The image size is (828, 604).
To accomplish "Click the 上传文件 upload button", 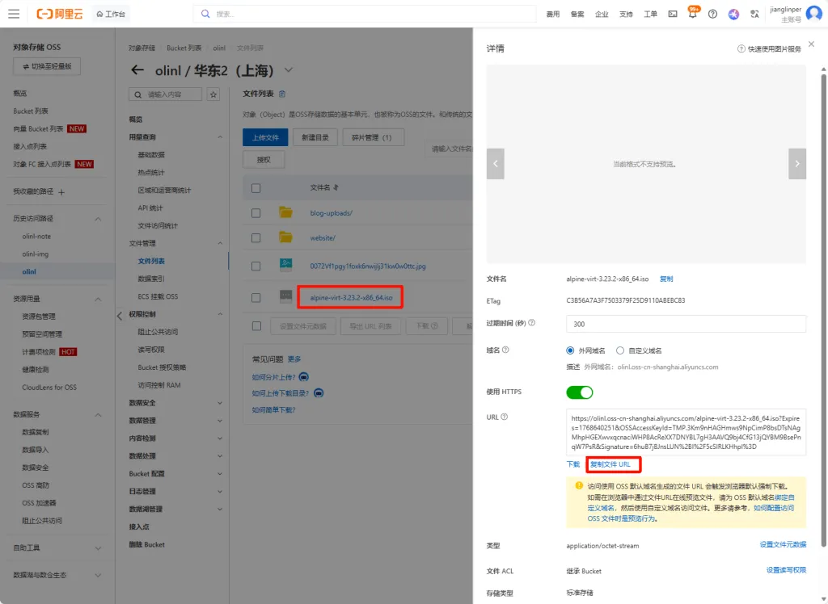I will [265, 138].
